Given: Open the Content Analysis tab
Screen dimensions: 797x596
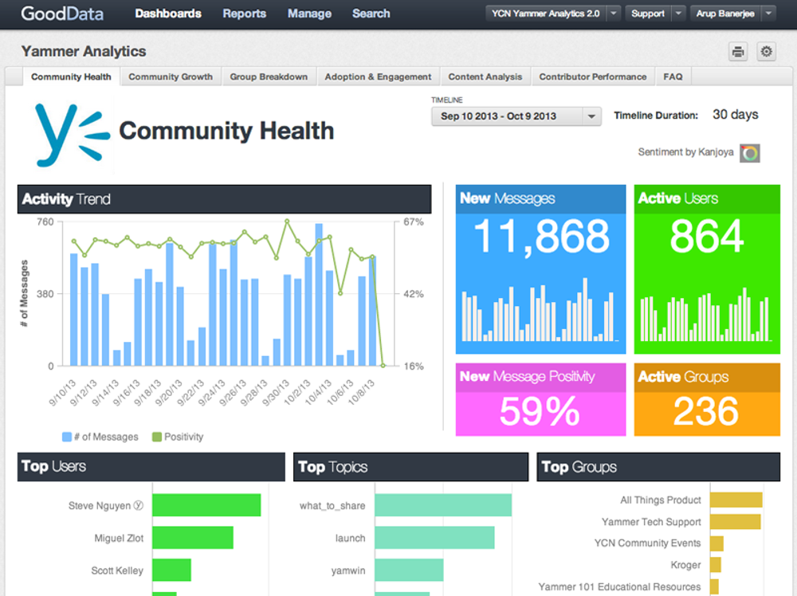Looking at the screenshot, I should pyautogui.click(x=485, y=76).
